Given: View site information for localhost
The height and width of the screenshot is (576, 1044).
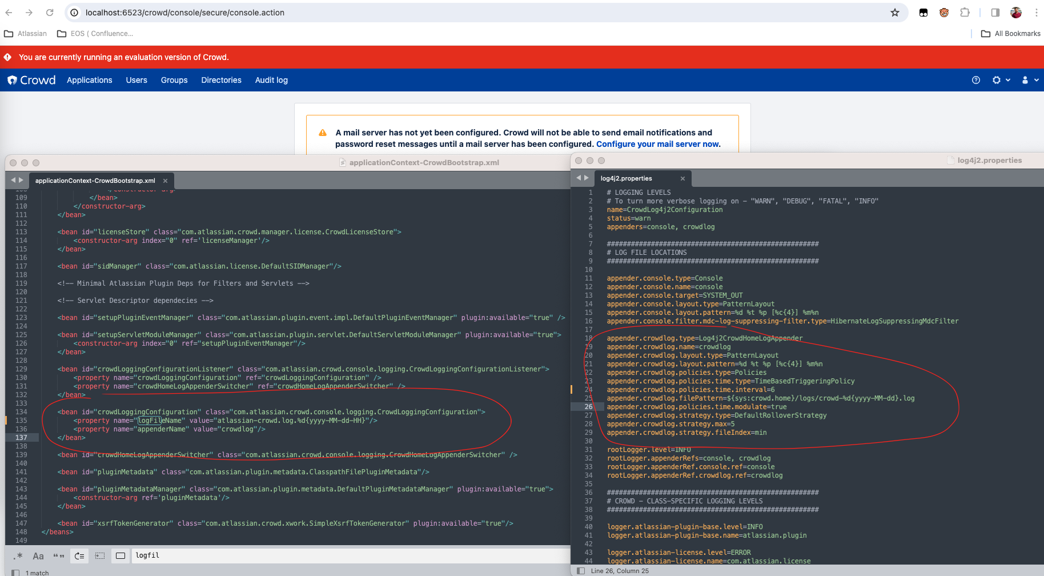Looking at the screenshot, I should click(74, 13).
